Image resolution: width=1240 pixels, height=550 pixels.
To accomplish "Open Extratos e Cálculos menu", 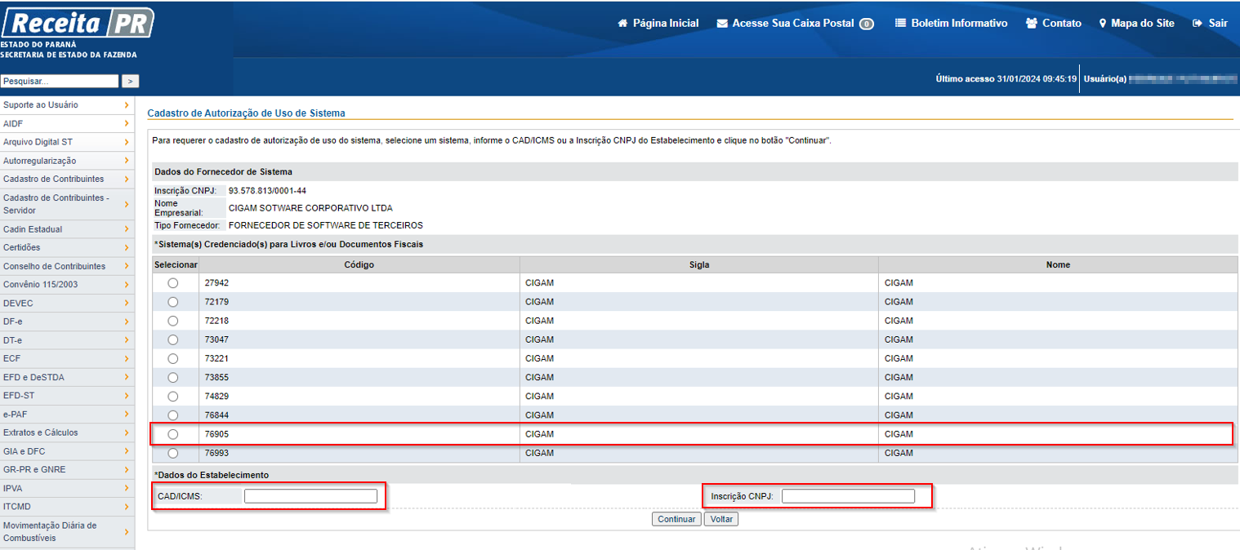I will pyautogui.click(x=67, y=432).
